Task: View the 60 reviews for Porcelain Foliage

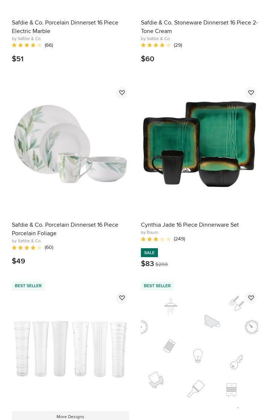Action: [x=33, y=247]
